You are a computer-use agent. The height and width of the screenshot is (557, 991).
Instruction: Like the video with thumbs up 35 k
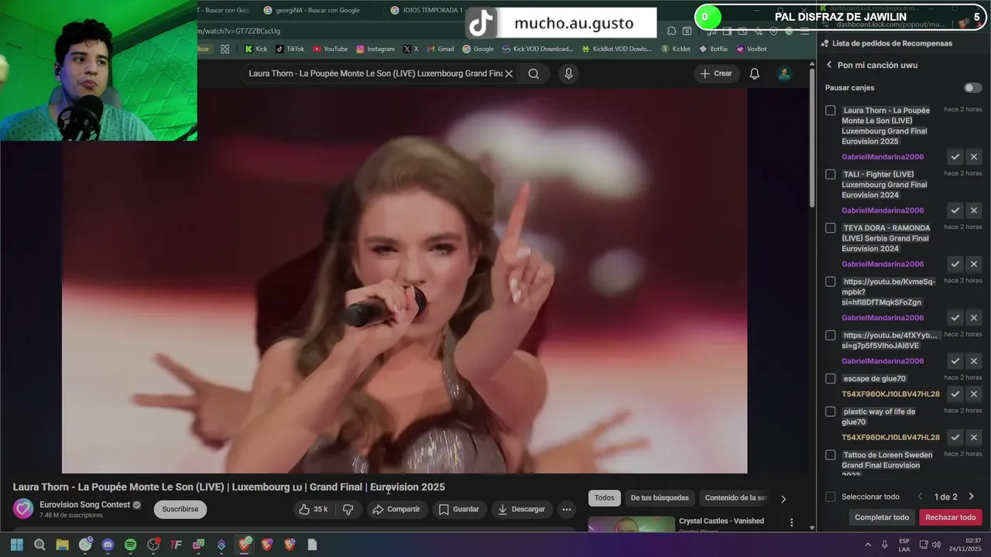314,509
